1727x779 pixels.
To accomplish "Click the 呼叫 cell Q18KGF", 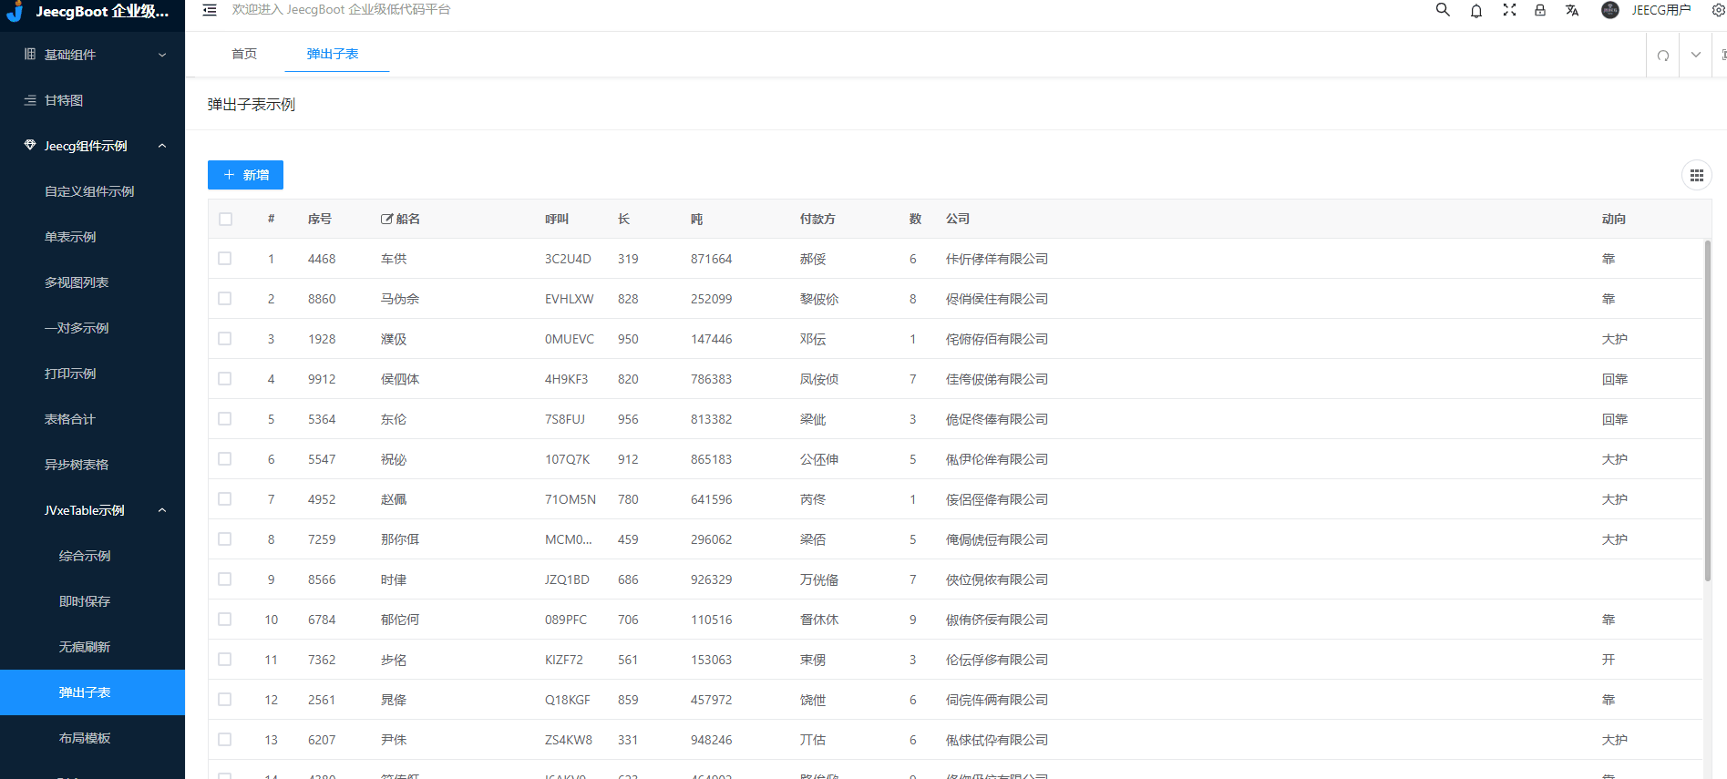I will point(568,700).
